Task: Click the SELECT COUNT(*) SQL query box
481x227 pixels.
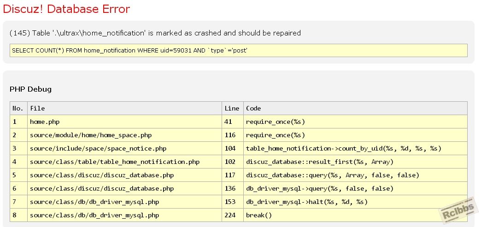Action: pos(238,50)
